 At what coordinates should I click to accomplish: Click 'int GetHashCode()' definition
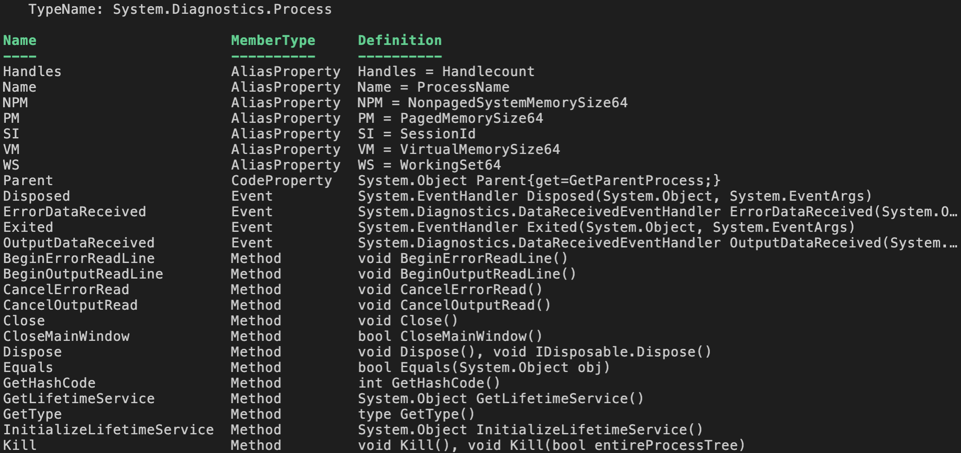point(429,383)
